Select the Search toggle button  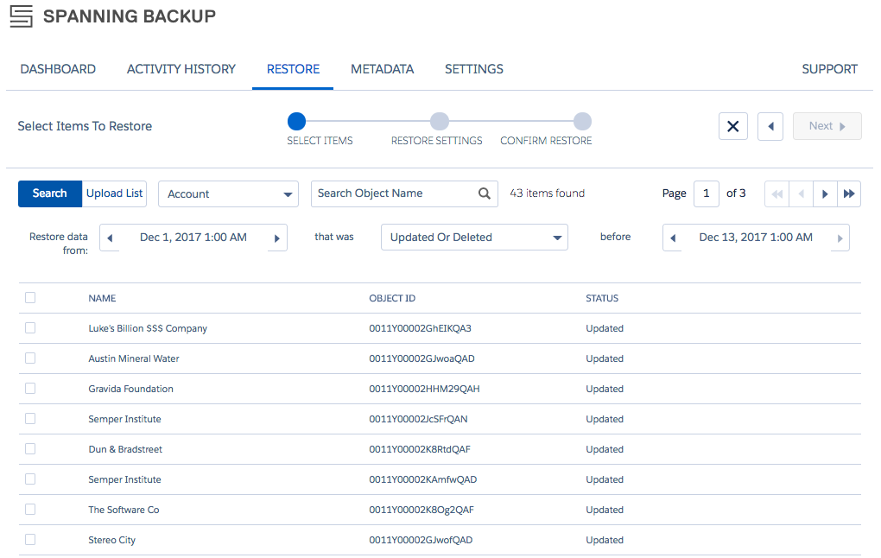pyautogui.click(x=50, y=193)
